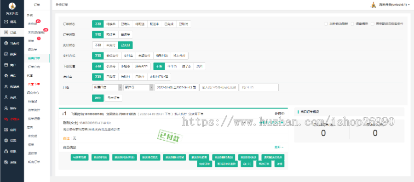
Task: Open 未完成 under 外卖 submenu
Action: coord(33,24)
